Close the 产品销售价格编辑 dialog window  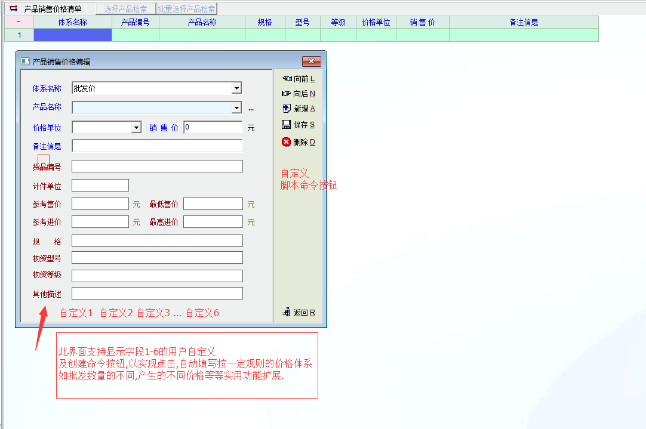coord(311,61)
